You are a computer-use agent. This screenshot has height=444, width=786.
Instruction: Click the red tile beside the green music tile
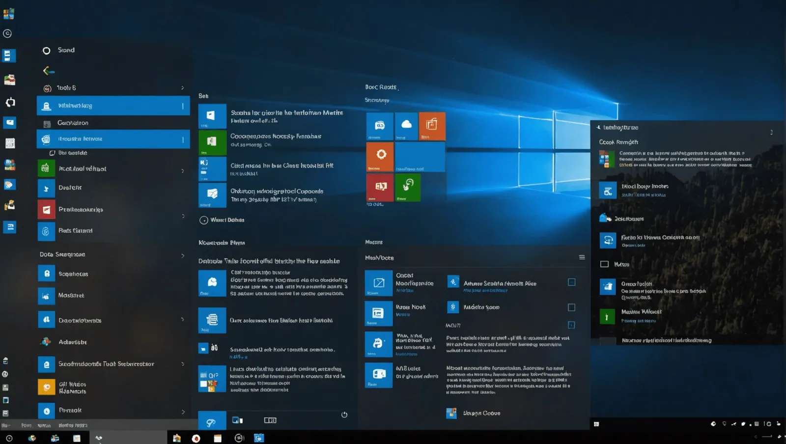pos(380,187)
